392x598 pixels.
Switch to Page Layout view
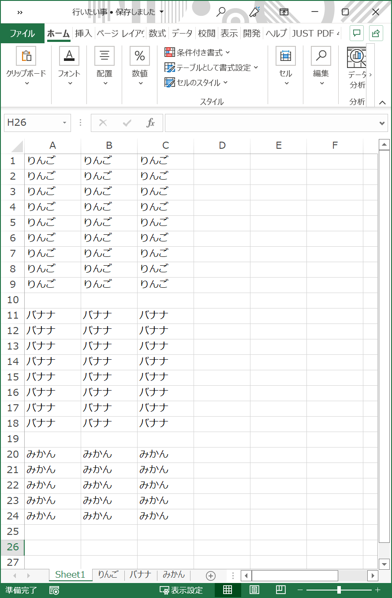coord(254,590)
